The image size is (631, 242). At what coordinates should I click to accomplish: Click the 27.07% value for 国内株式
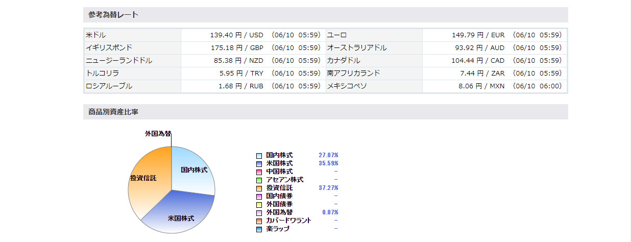coord(328,155)
